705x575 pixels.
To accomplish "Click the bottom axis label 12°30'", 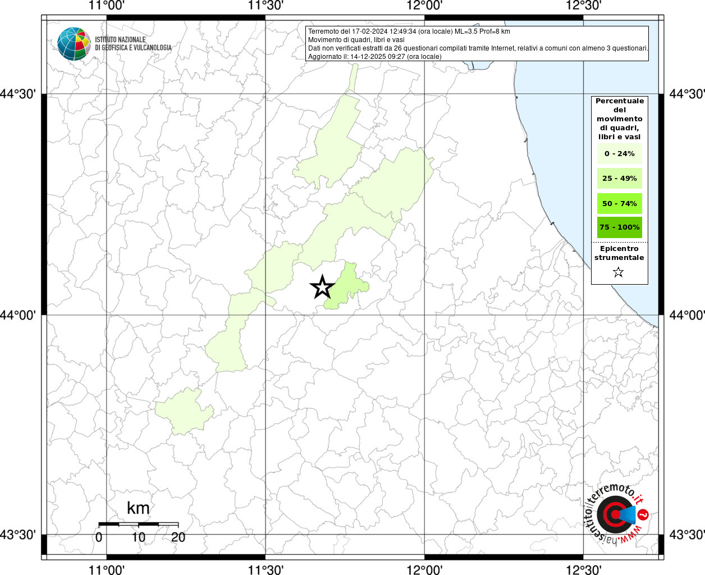I will click(x=583, y=569).
